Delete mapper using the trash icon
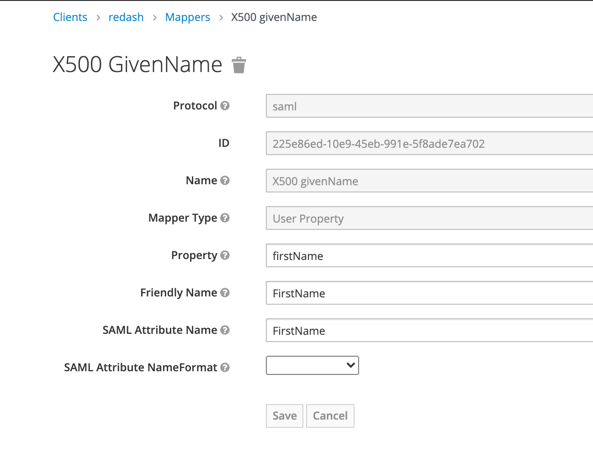This screenshot has width=593, height=457. coord(239,65)
